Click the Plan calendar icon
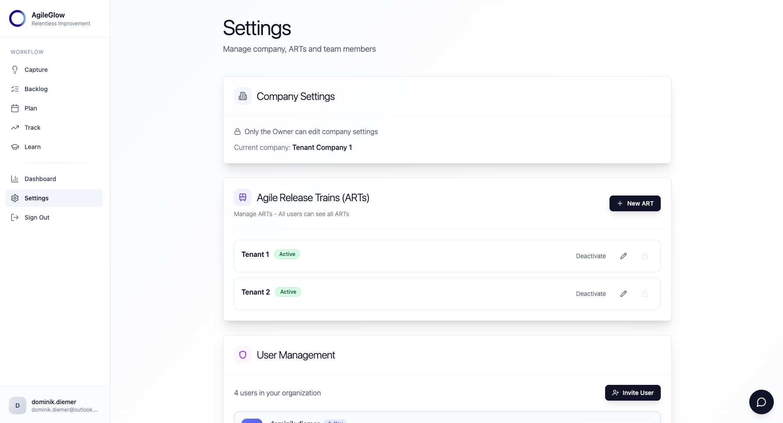 (x=14, y=108)
